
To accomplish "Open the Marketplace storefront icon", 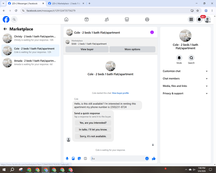I will click(x=127, y=19).
